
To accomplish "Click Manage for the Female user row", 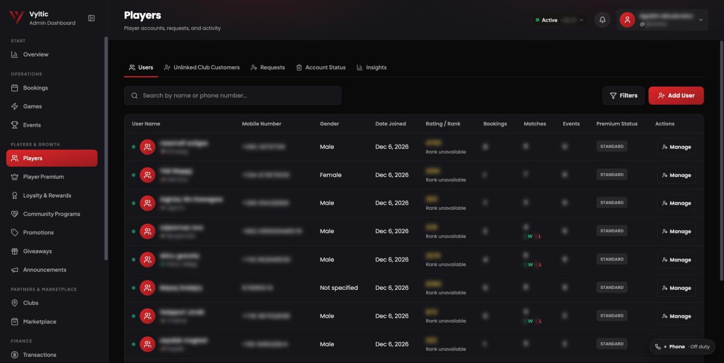I will pos(676,175).
